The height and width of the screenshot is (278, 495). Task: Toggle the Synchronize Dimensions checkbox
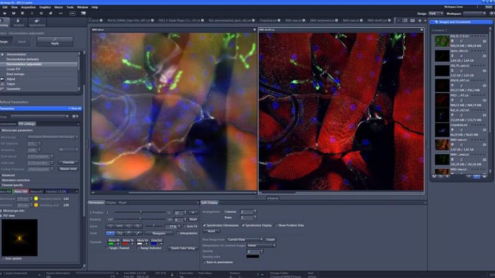204,225
